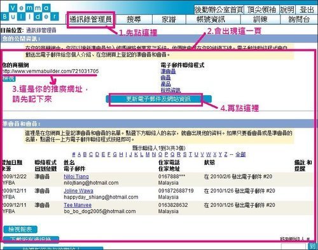
Task: Select status text 在 2010/2/6 發出電子郵件 #20
Action: (238, 176)
